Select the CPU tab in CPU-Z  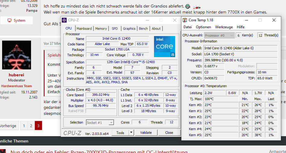point(69,28)
